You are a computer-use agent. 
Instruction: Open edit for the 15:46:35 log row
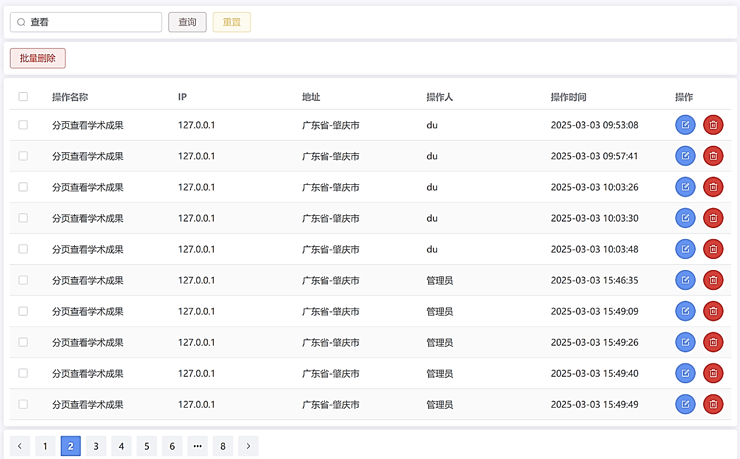click(x=685, y=280)
